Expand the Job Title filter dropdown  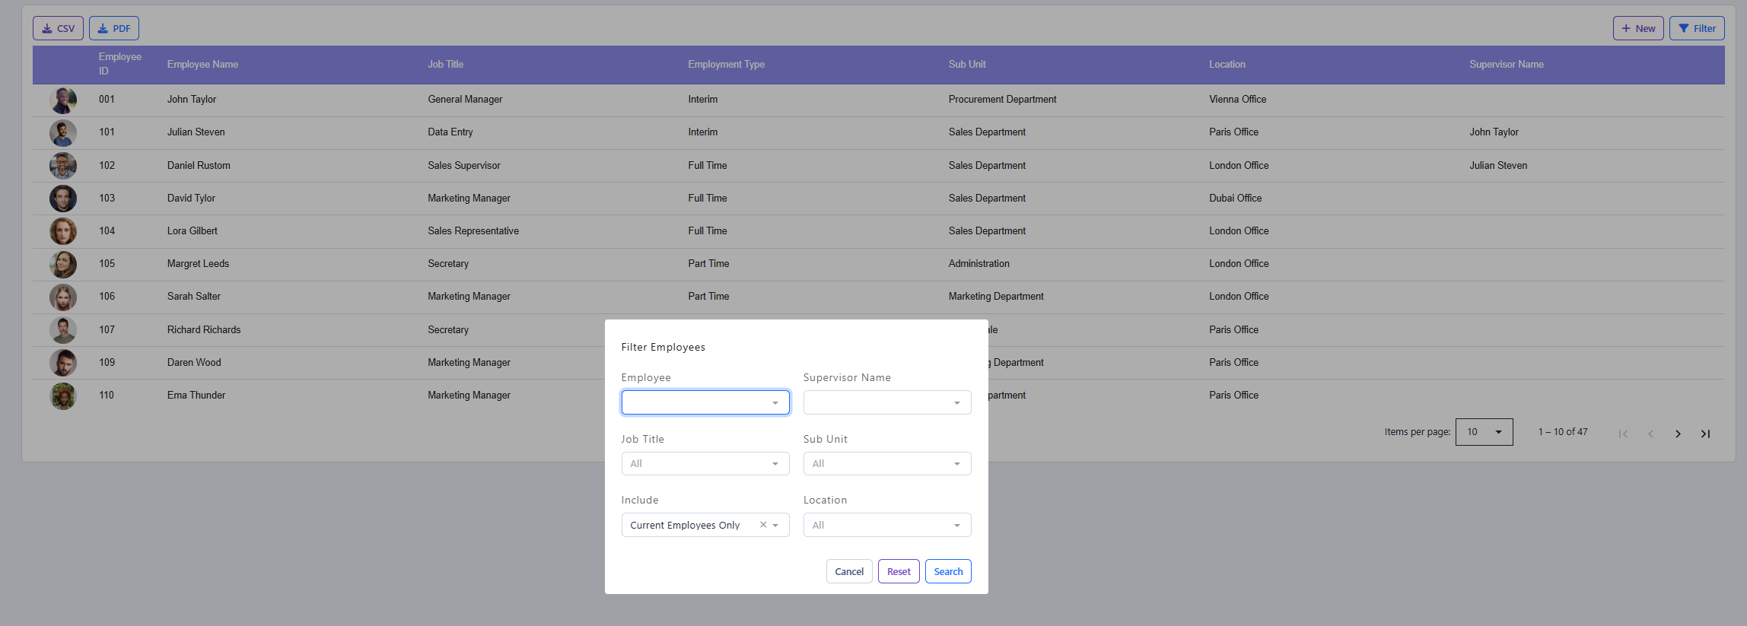[x=705, y=464]
